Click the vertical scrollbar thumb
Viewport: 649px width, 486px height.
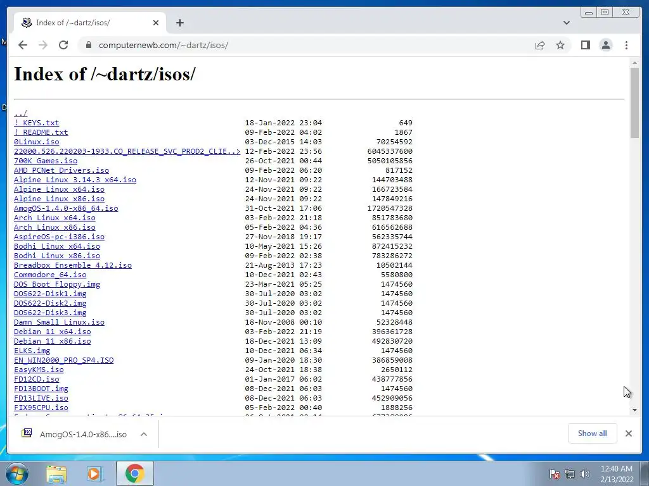(634, 103)
